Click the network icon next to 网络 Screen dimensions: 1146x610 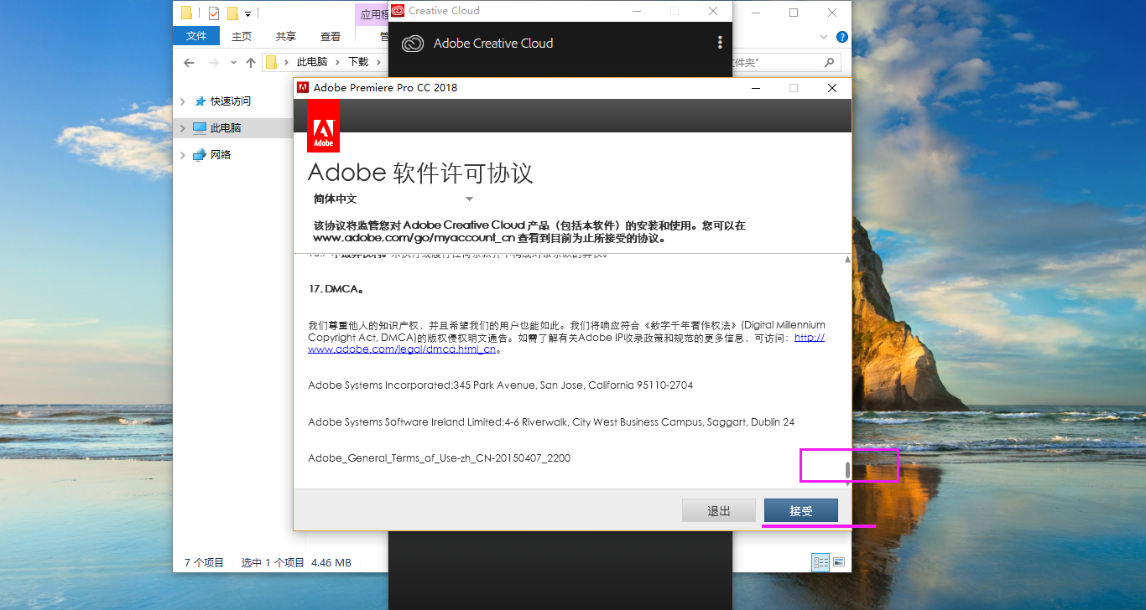[200, 155]
